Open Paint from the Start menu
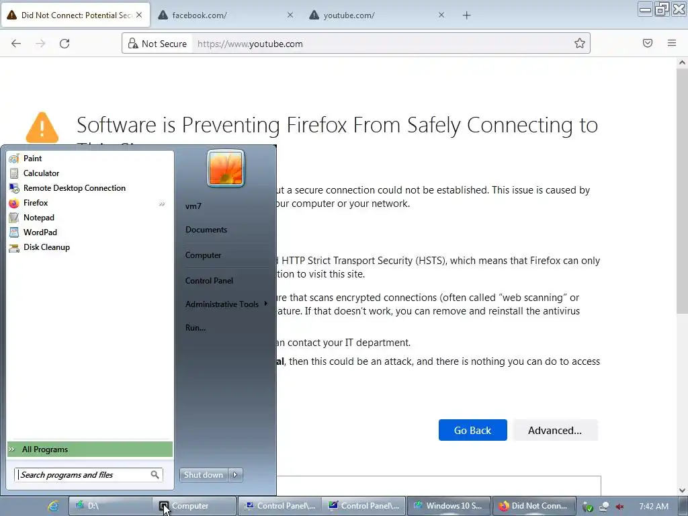This screenshot has height=516, width=688. 90,159
